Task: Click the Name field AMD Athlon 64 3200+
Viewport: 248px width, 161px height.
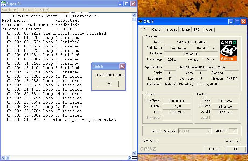Action: click(191, 42)
